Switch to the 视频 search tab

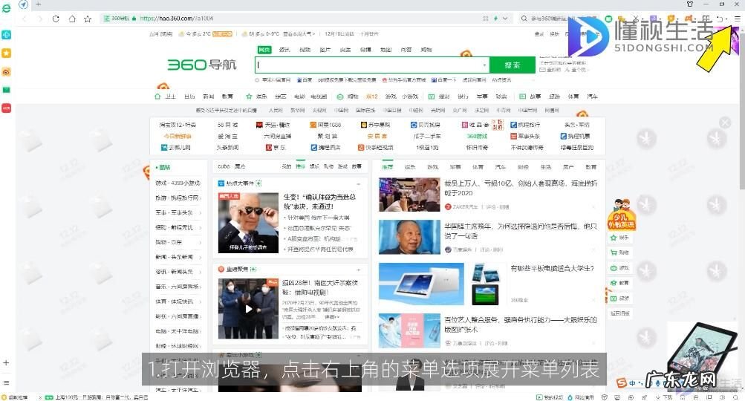coord(305,50)
